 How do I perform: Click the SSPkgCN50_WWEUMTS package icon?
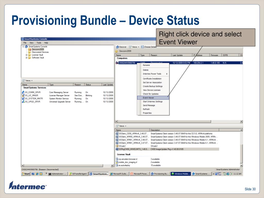point(117,149)
